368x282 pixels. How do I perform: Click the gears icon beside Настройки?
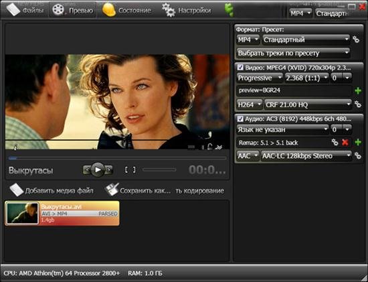[169, 10]
